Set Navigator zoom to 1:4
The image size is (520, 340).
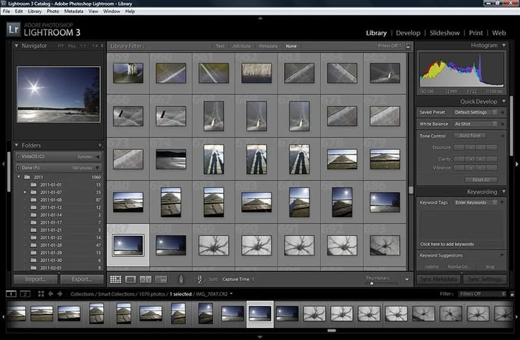pyautogui.click(x=95, y=45)
